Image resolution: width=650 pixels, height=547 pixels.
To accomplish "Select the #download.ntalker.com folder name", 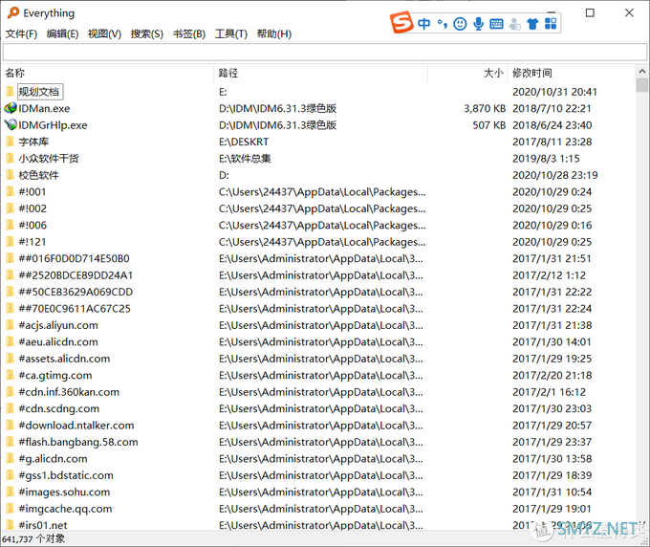I will pyautogui.click(x=76, y=426).
